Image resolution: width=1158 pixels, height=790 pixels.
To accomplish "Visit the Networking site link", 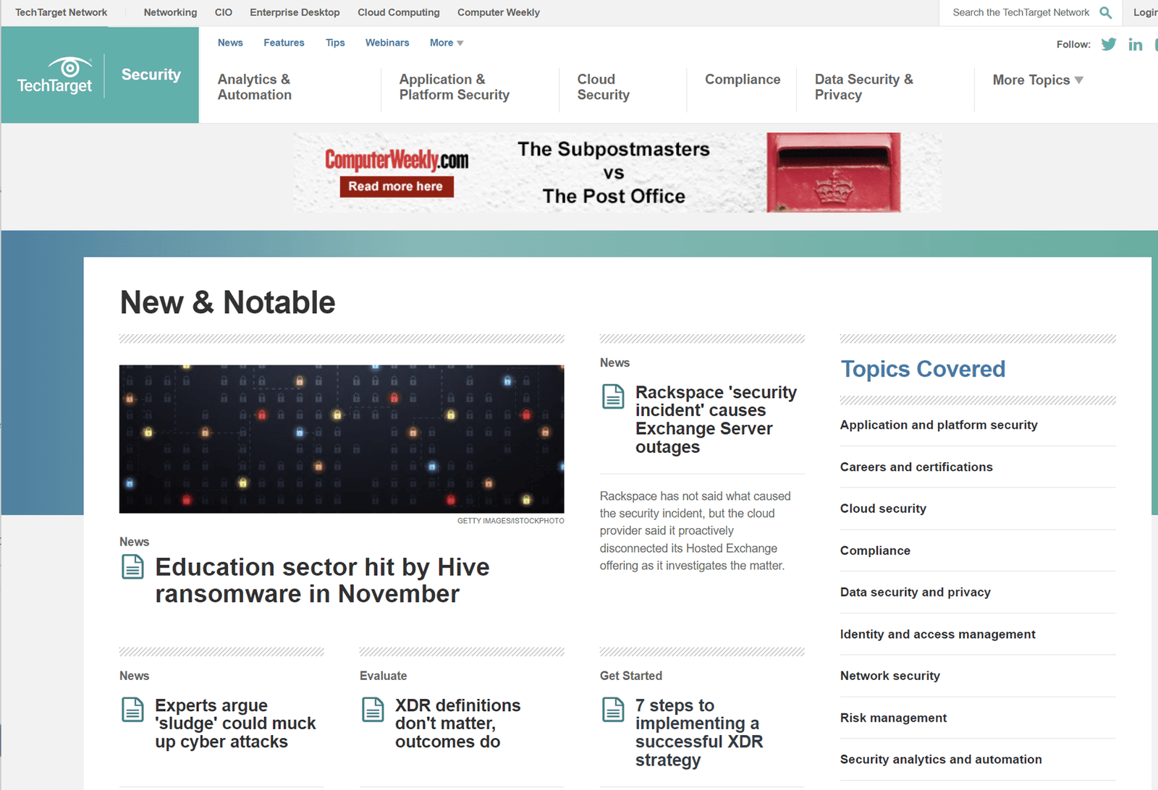I will coord(170,12).
